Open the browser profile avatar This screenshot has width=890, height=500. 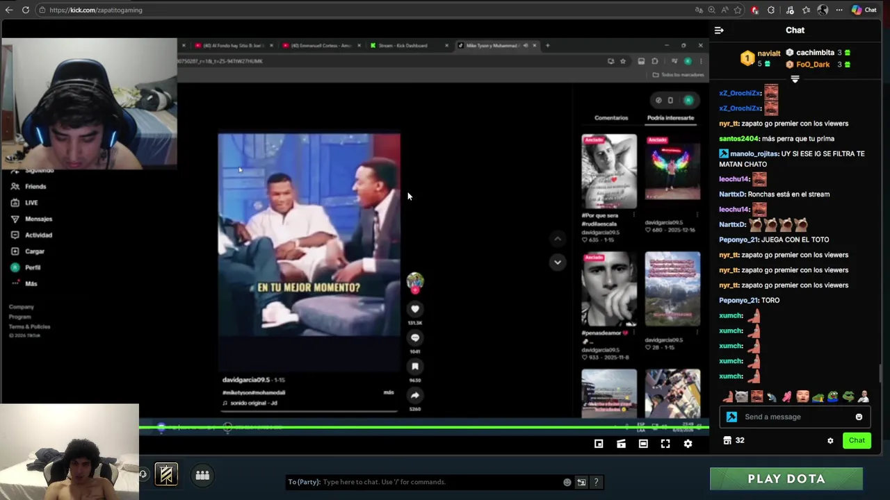823,10
